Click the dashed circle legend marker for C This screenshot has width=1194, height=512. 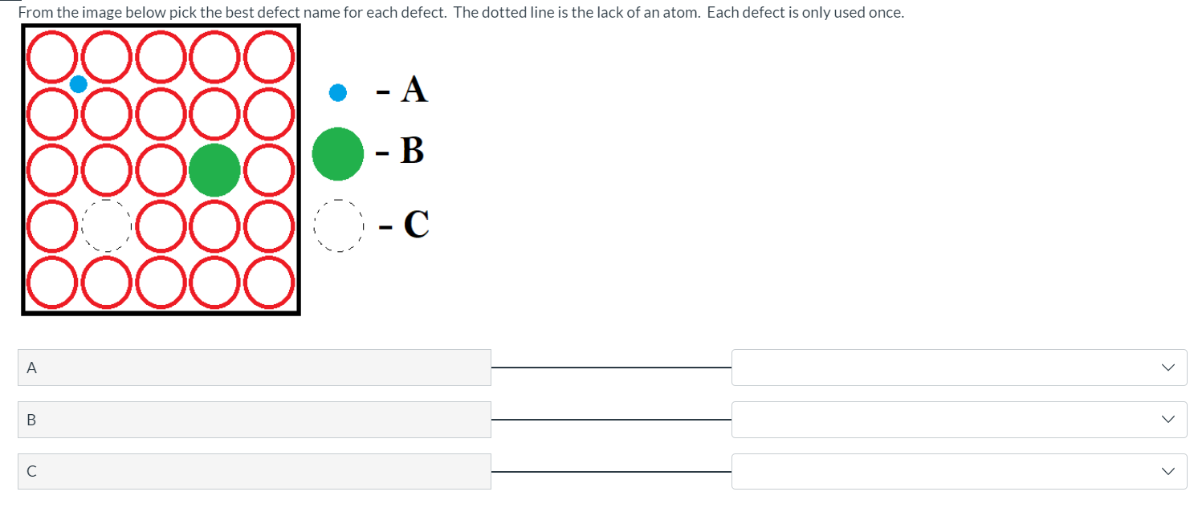[x=337, y=226]
